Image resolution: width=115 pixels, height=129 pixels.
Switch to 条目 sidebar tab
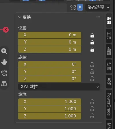(x=109, y=20)
